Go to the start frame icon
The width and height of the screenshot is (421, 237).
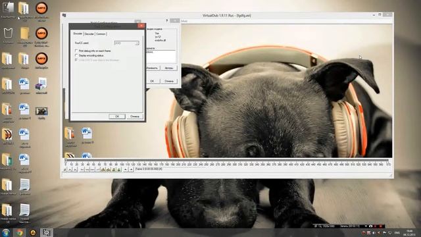click(82, 170)
